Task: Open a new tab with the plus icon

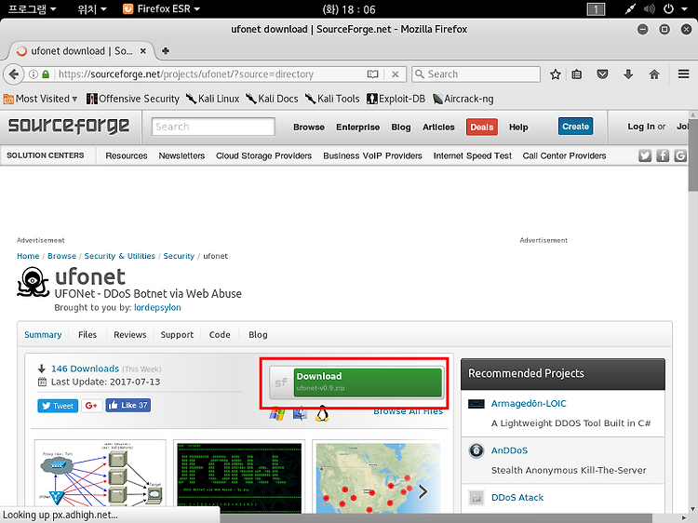Action: pos(165,51)
